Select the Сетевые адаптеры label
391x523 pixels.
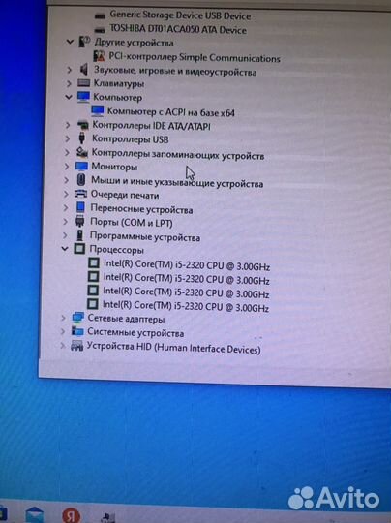coord(126,319)
